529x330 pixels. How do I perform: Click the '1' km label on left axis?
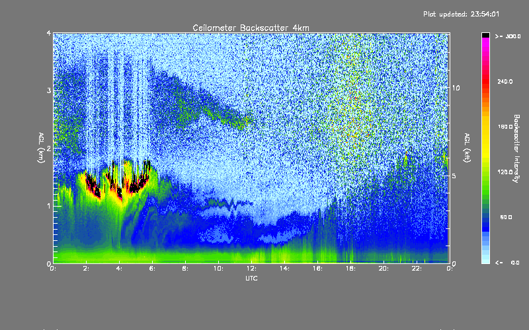click(x=49, y=206)
